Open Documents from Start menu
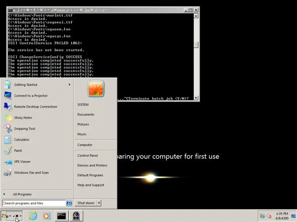Image resolution: width=297 pixels, height=222 pixels. coord(86,114)
